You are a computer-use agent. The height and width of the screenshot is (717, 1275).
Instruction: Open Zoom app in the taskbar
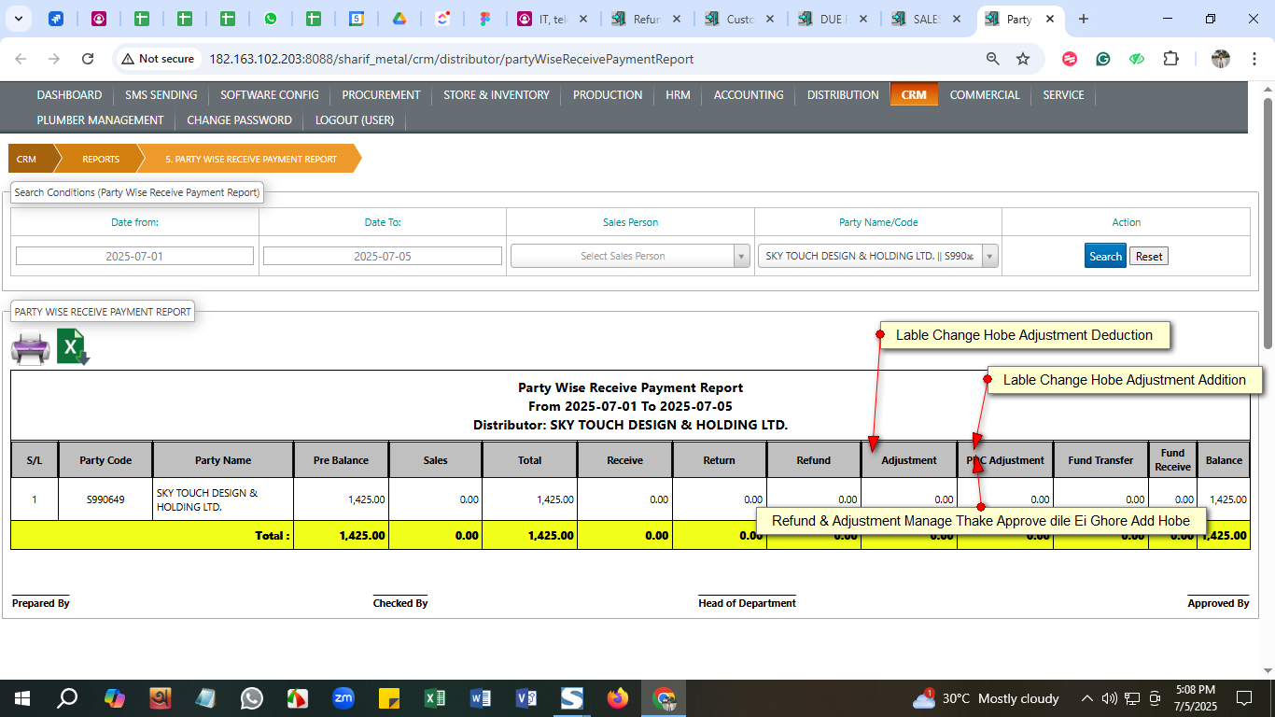343,698
